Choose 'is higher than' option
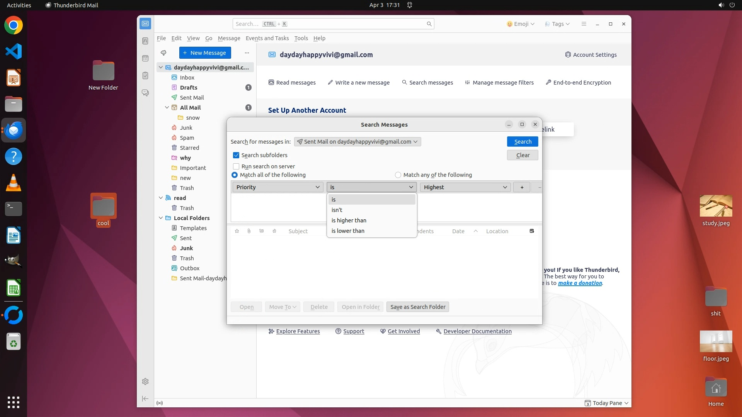 (x=349, y=220)
